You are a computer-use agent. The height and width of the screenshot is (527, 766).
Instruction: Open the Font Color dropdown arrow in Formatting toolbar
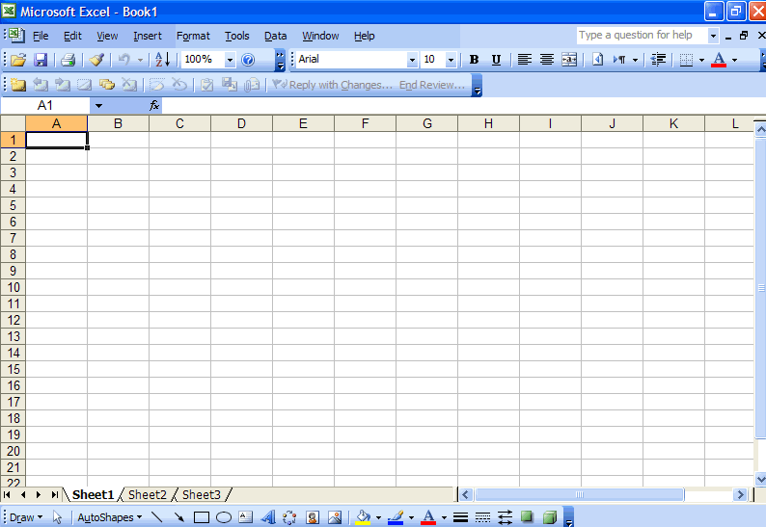[734, 60]
